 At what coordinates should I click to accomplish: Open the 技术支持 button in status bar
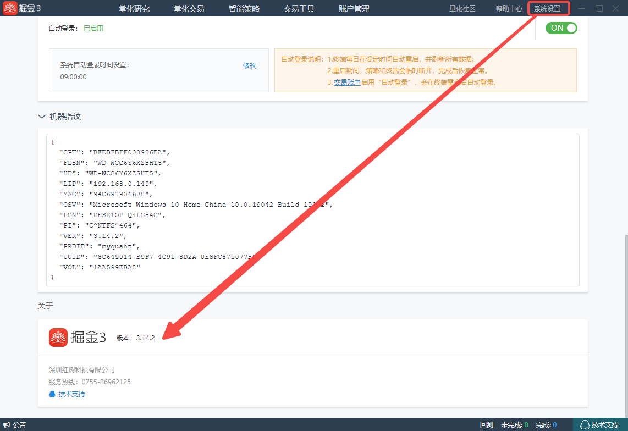click(x=601, y=424)
